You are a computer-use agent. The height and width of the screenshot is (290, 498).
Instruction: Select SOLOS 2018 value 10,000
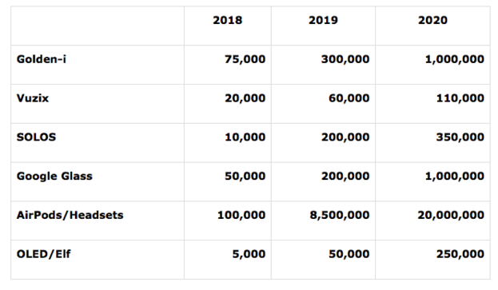coord(245,137)
